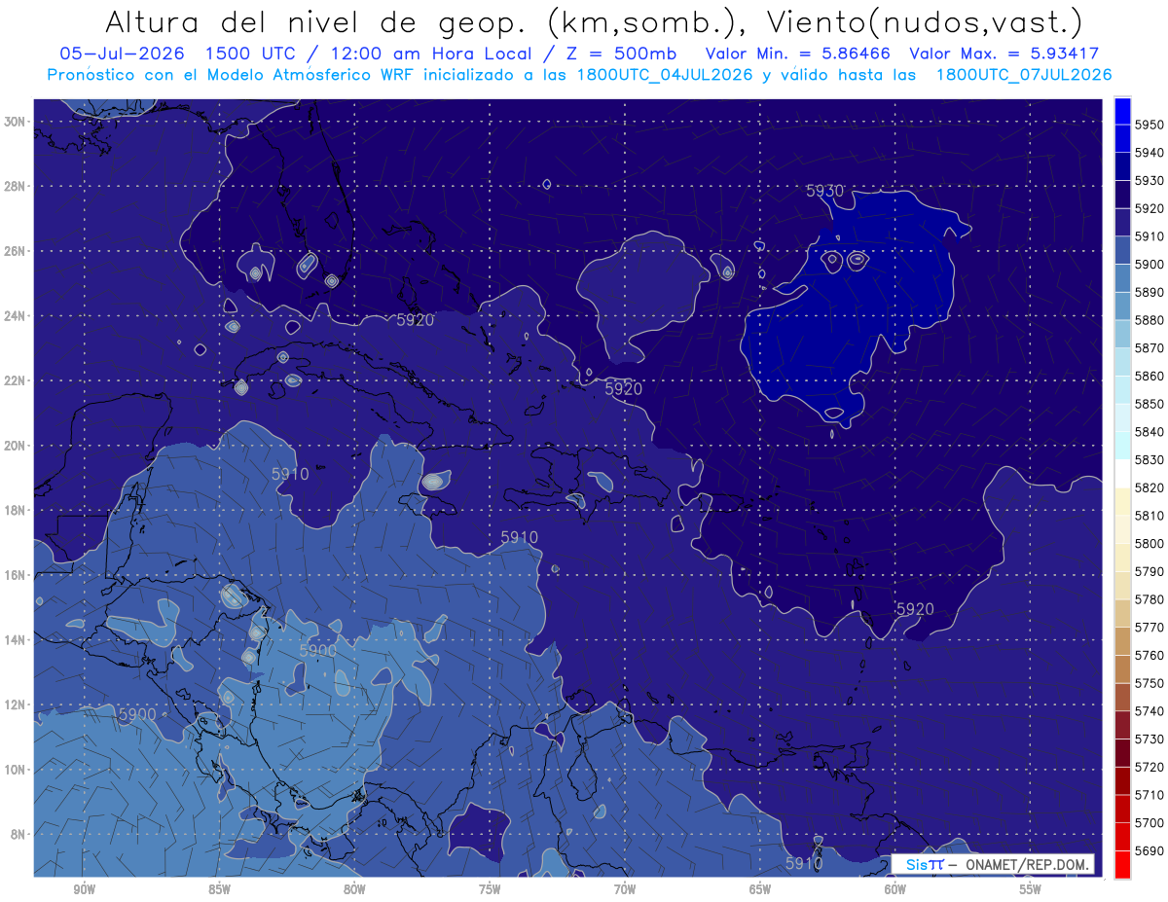Viewport: 1168px width, 902px height.
Task: Click the '5830' label on the color scale
Action: click(1149, 459)
